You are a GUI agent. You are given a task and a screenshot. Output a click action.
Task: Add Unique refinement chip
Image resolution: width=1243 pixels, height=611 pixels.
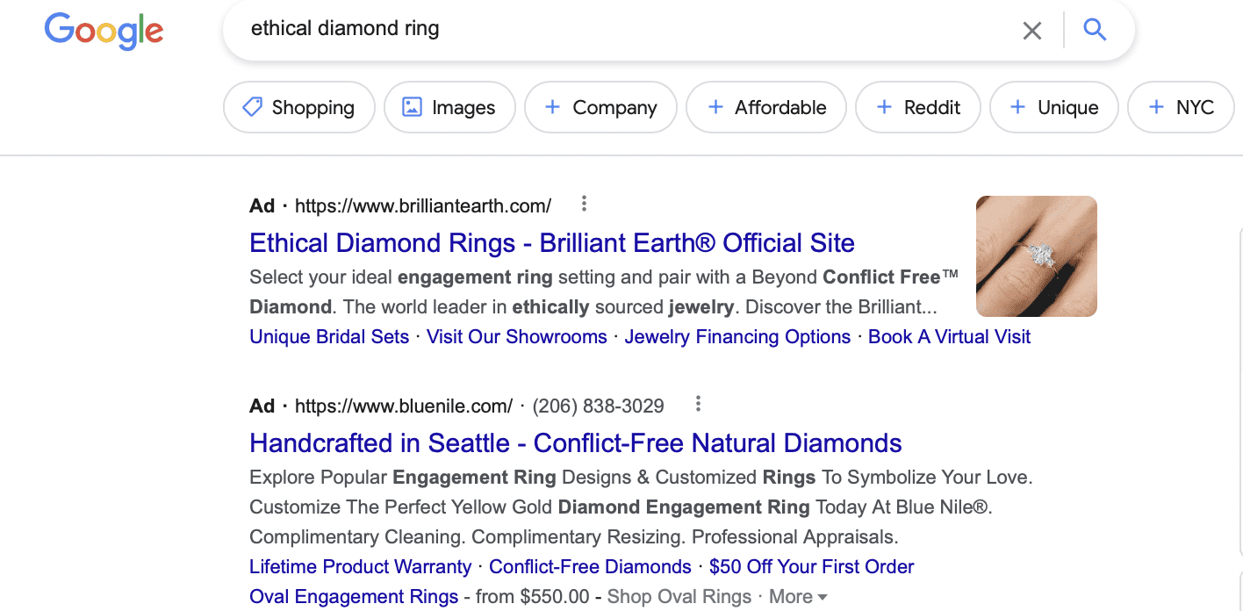pos(1054,107)
